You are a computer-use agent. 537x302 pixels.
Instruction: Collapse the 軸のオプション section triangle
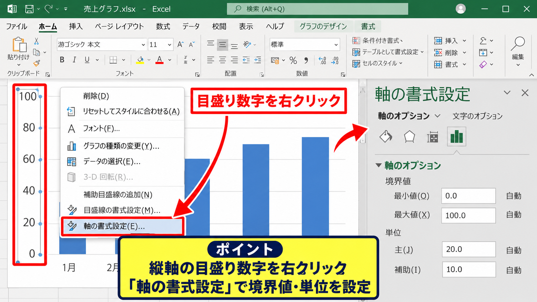(379, 165)
